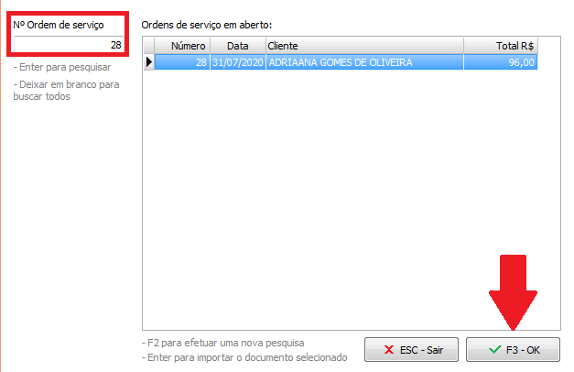Confirm with the F3 - OK button

tap(513, 350)
